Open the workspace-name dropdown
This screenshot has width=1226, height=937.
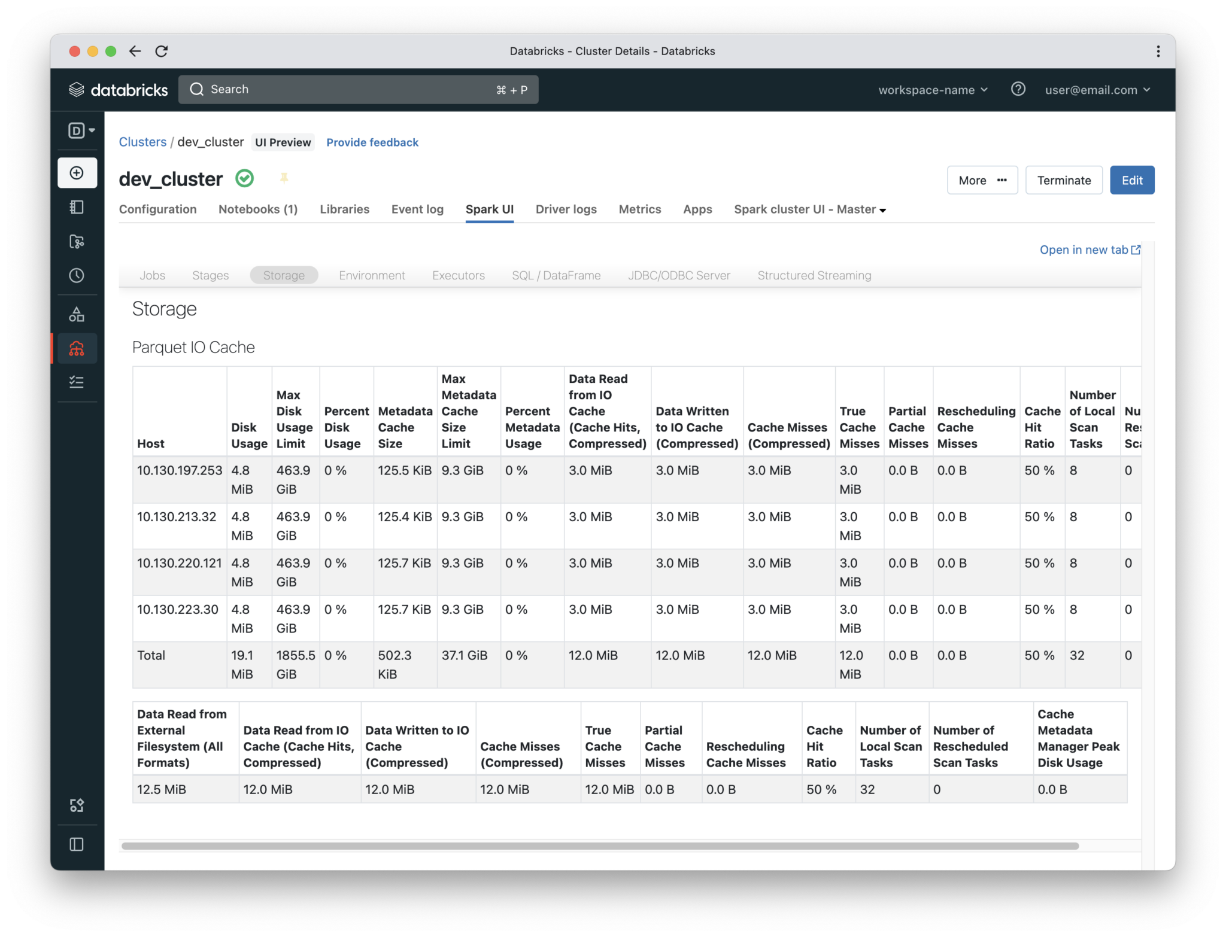click(x=931, y=90)
